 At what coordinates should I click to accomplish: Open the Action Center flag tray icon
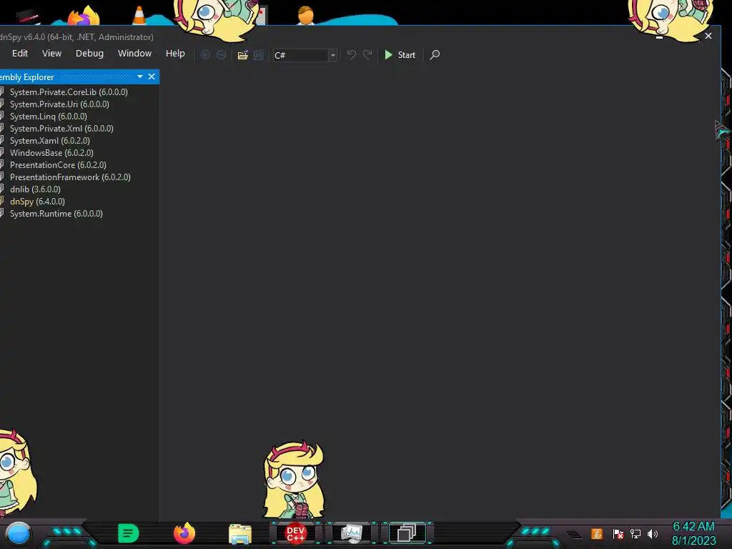618,533
